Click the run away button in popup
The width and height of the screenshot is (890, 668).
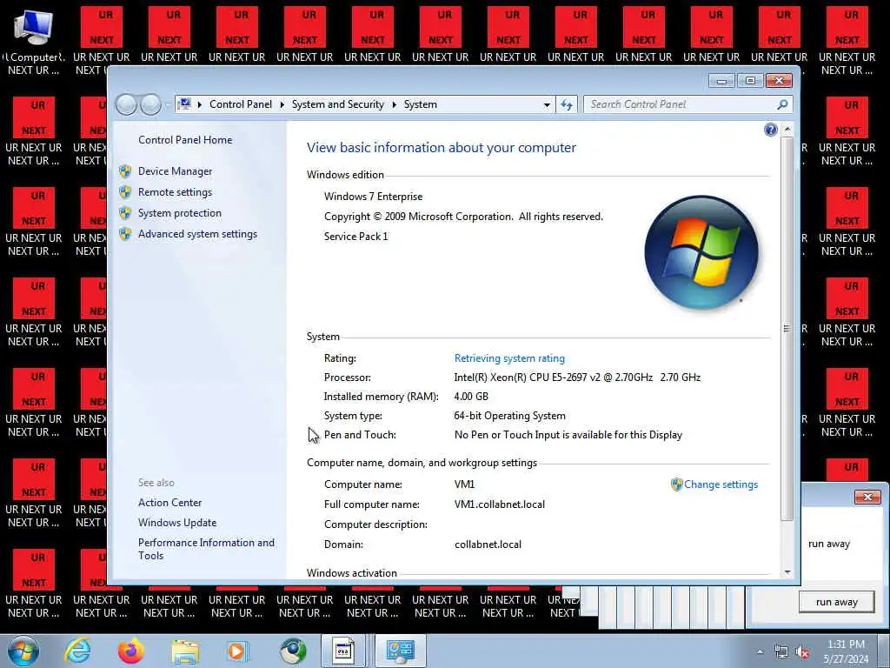click(x=837, y=602)
